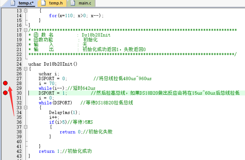Collapse the comment block at line 17
Image resolution: width=245 pixels, height=160 pixels.
[26, 30]
